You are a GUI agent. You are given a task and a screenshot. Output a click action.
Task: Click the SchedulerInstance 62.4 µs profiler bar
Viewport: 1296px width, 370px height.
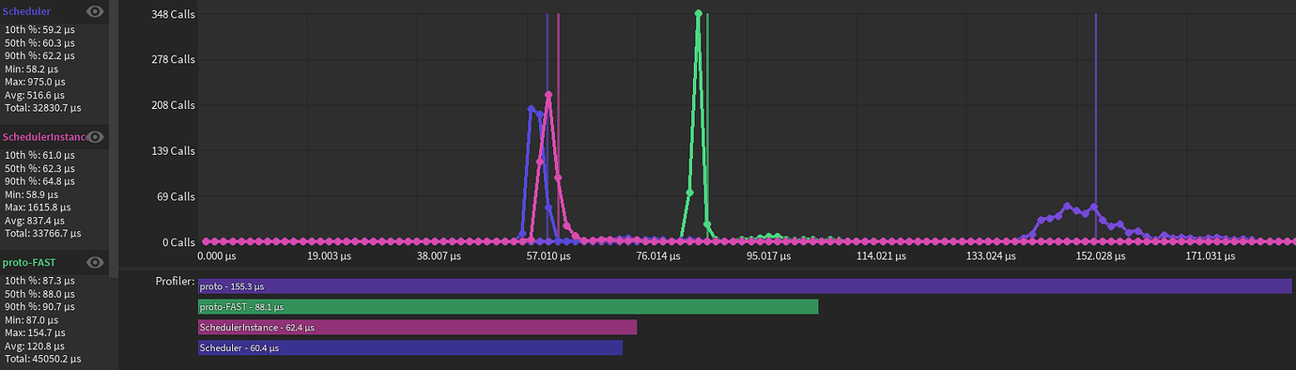(417, 327)
